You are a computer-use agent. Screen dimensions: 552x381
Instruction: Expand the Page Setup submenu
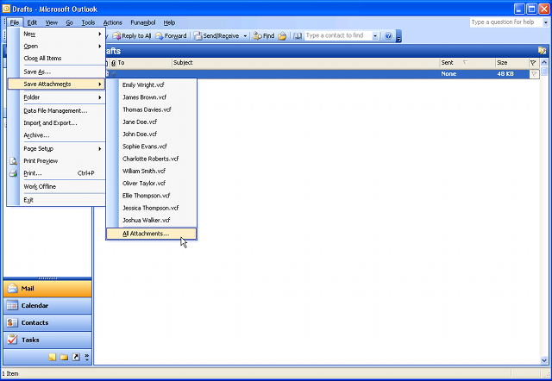pyautogui.click(x=56, y=148)
